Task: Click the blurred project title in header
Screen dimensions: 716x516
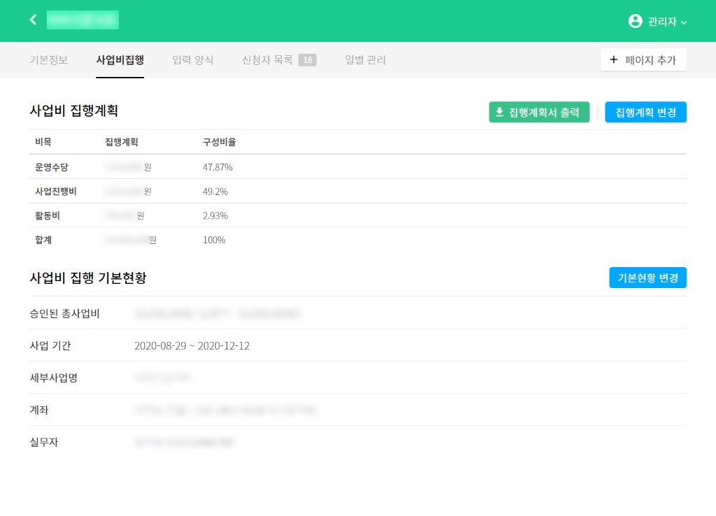Action: [x=83, y=20]
